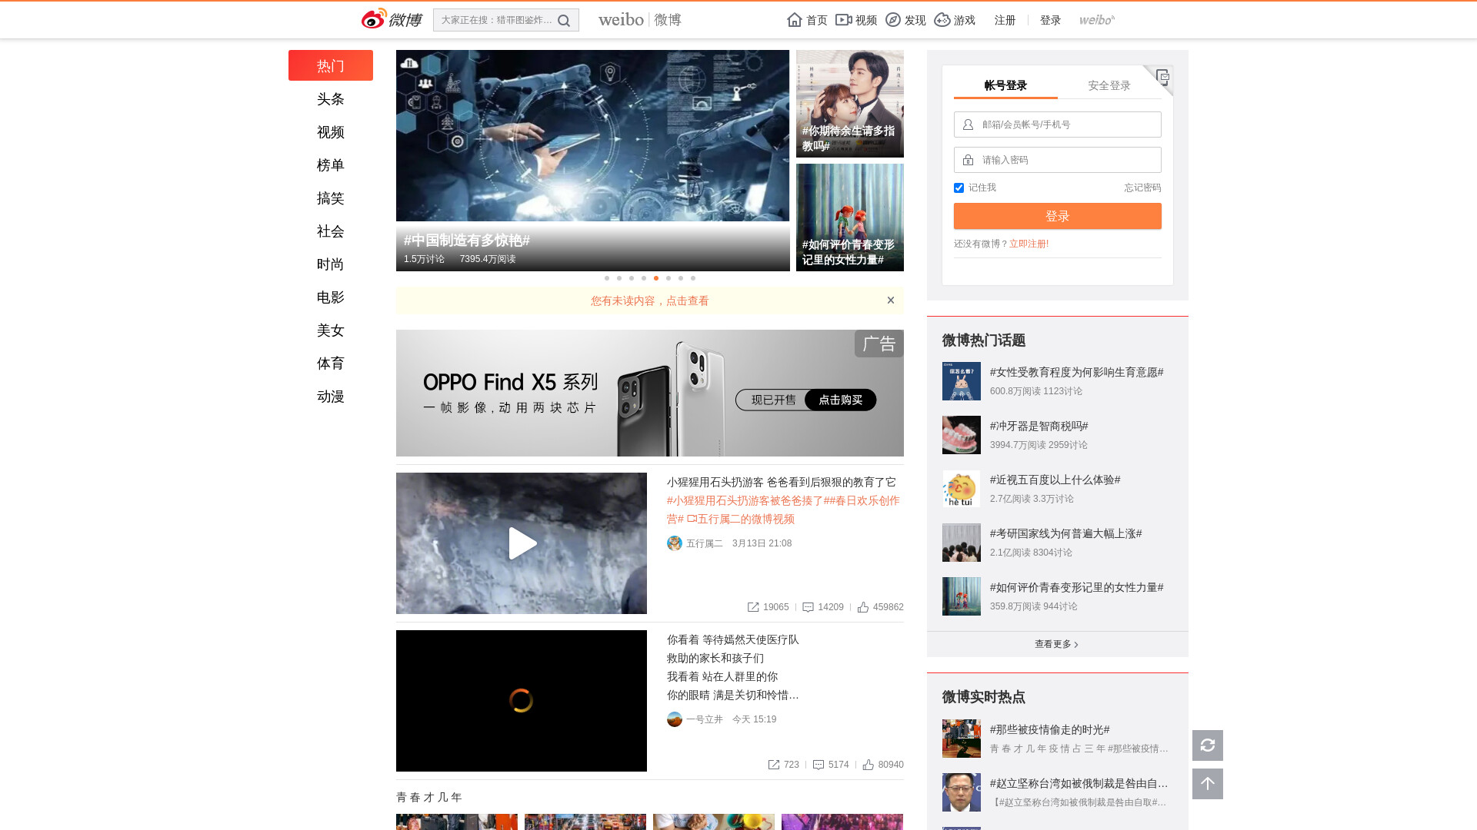This screenshot has height=830, width=1477.
Task: Like the post with 459862 likes
Action: click(x=863, y=607)
